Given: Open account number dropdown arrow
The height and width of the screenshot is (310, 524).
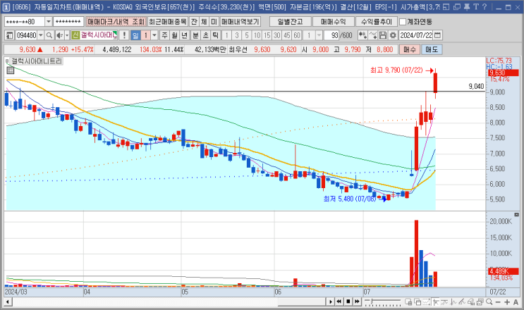Looking at the screenshot, I should 49,22.
